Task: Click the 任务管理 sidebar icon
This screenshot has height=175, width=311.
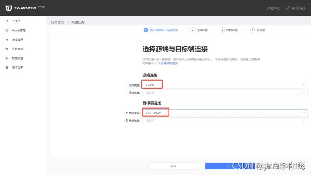Action: pos(7,49)
